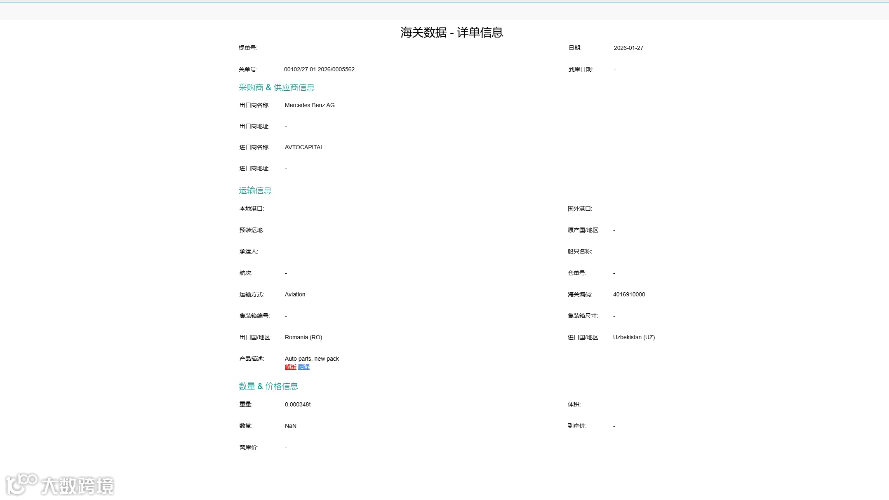Click the weight value 0.000348t

point(297,404)
